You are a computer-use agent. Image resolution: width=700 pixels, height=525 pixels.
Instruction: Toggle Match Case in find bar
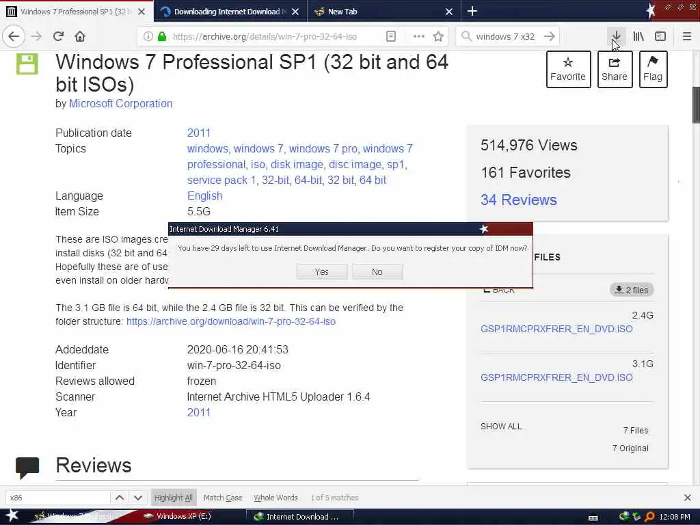[223, 498]
